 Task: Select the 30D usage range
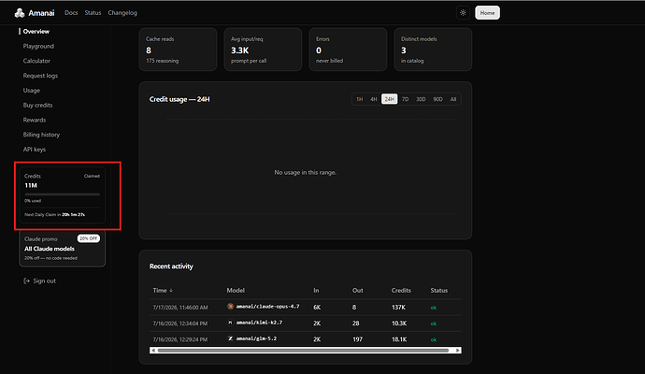tap(421, 99)
